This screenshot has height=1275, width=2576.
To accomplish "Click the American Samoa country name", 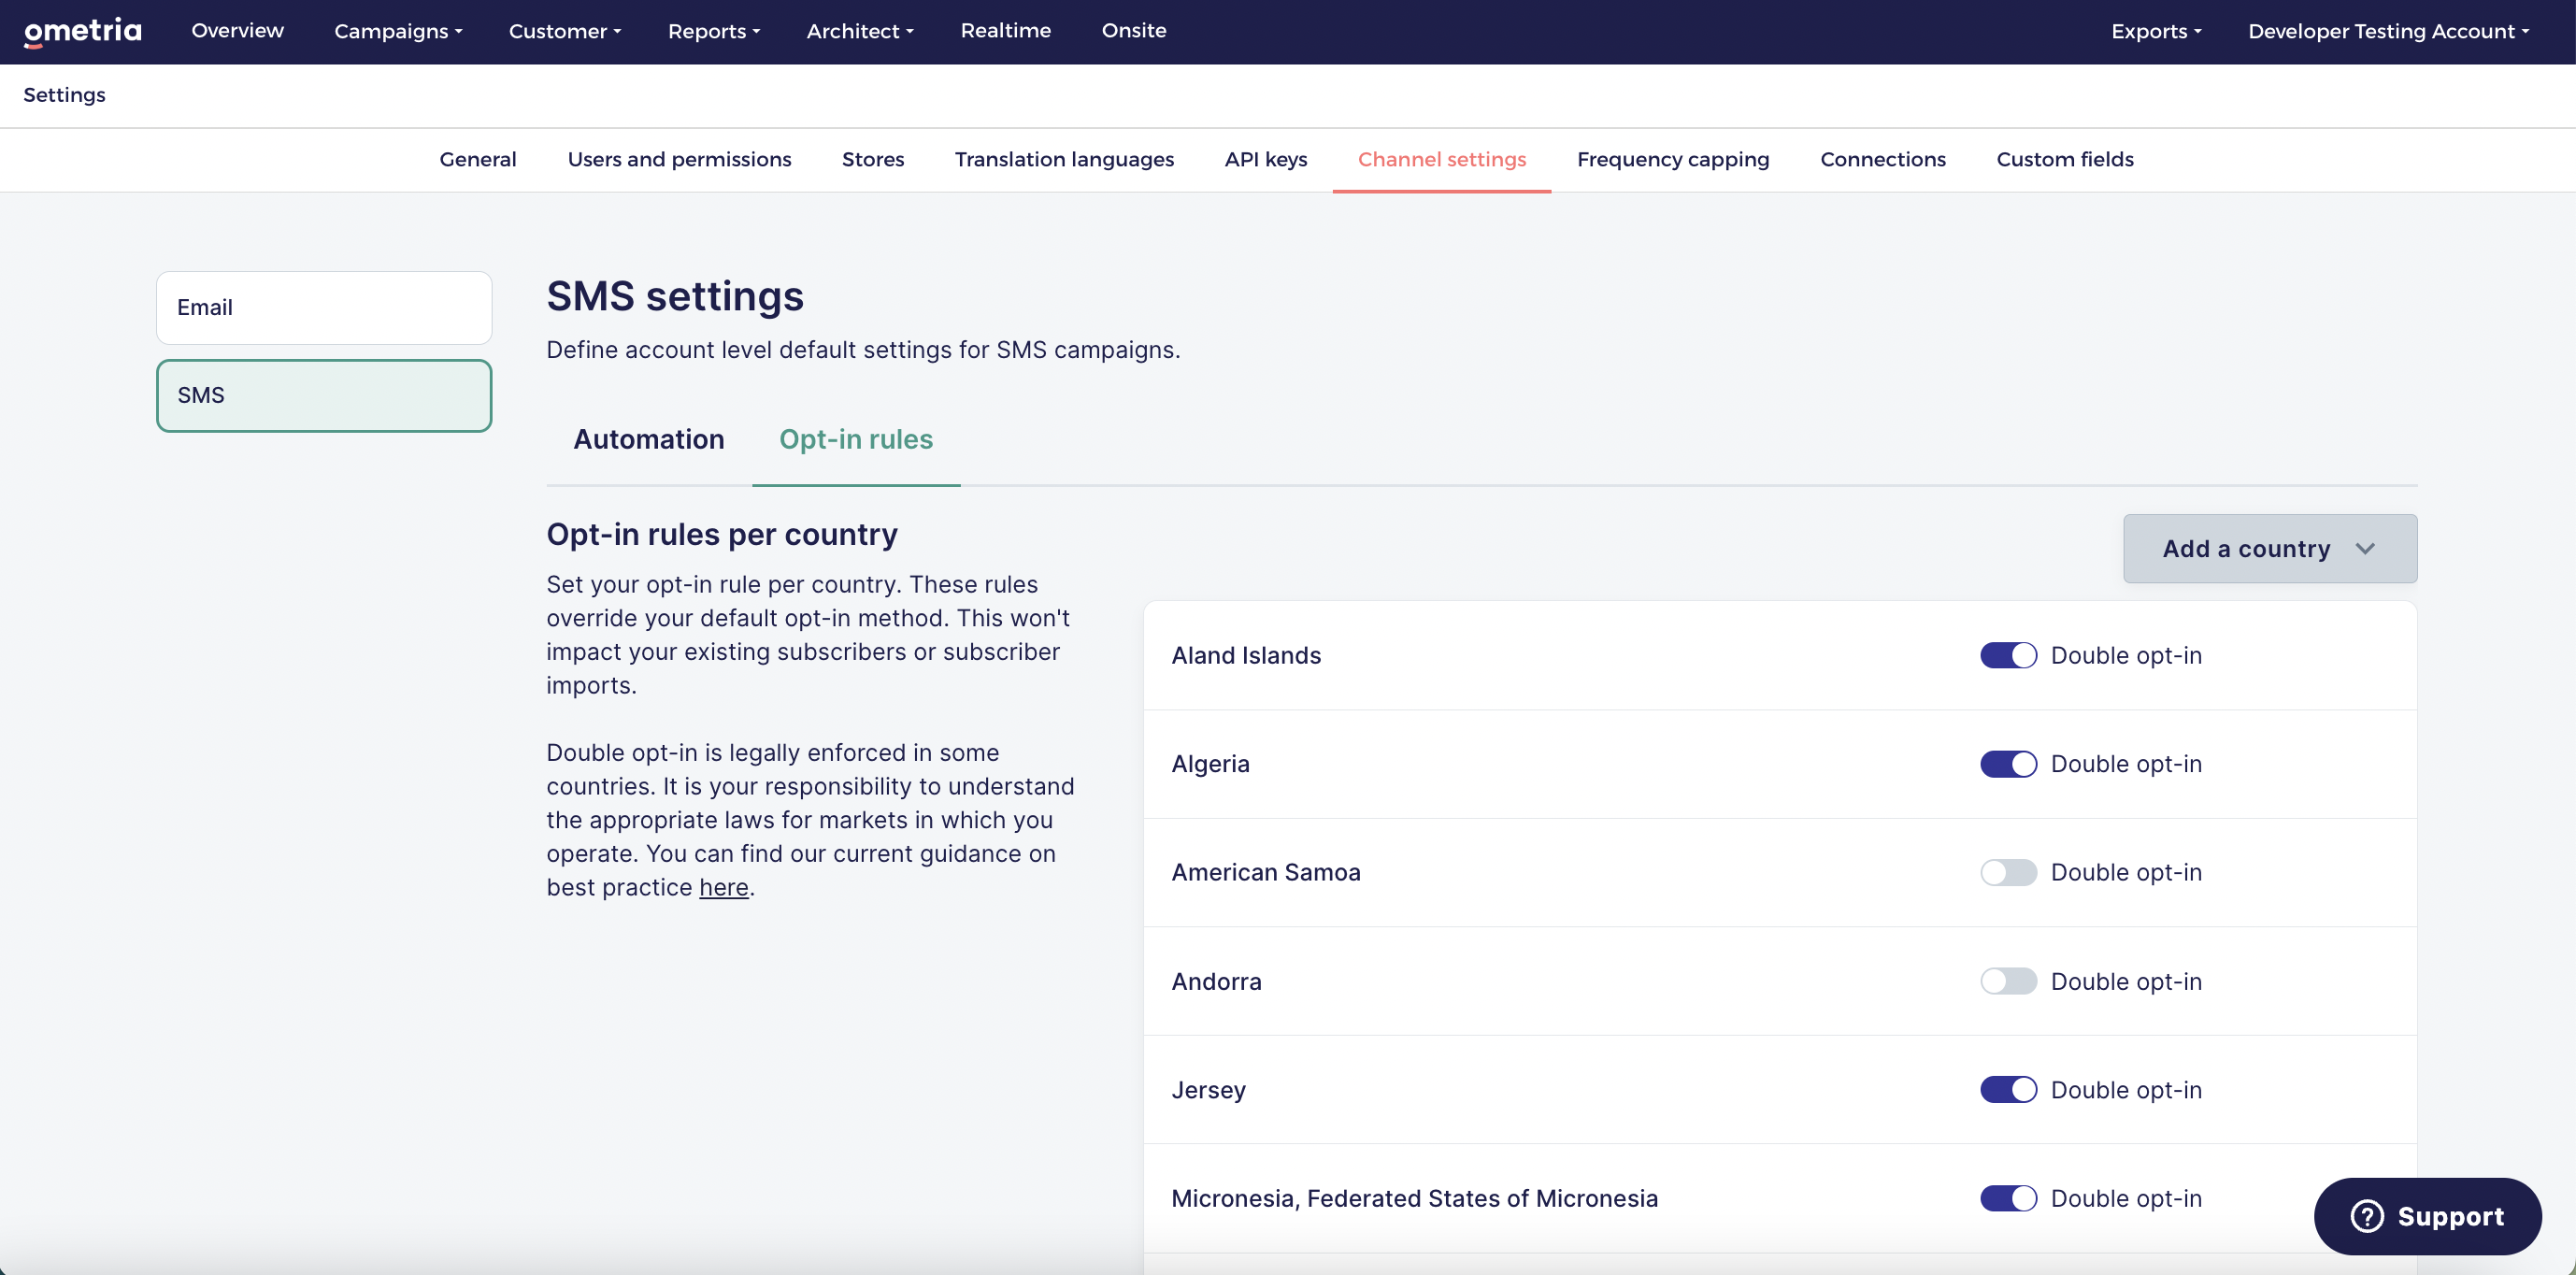I will click(1266, 872).
